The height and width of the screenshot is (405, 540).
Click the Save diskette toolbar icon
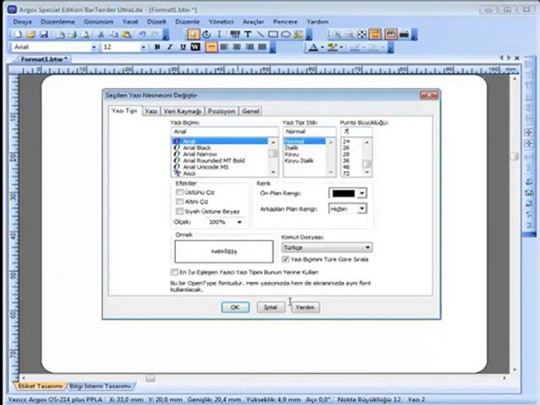[x=44, y=35]
